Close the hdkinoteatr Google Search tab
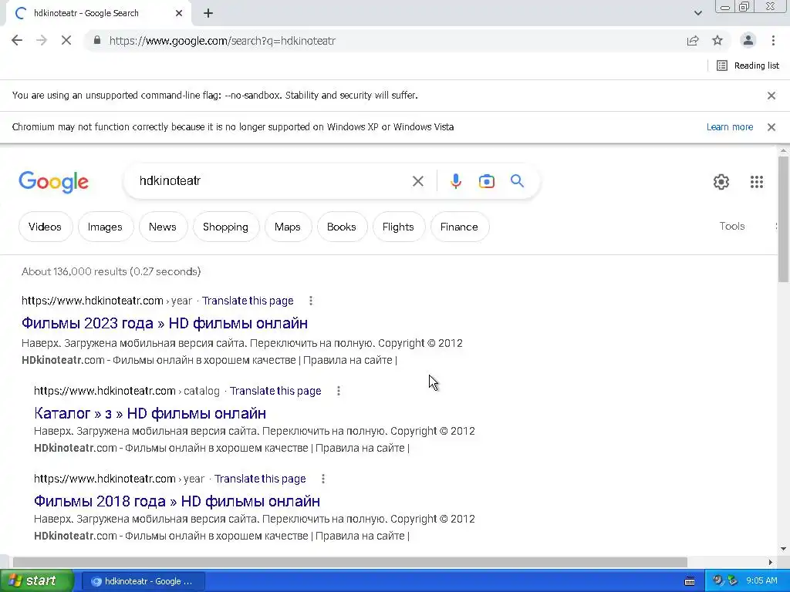 pyautogui.click(x=179, y=13)
